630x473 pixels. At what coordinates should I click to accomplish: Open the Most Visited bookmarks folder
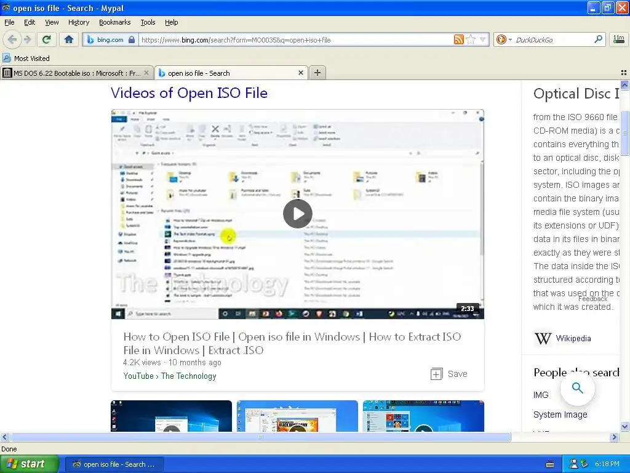26,59
